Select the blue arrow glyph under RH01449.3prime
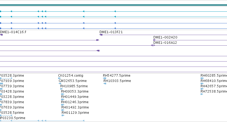227x122 pixels. 63,99
